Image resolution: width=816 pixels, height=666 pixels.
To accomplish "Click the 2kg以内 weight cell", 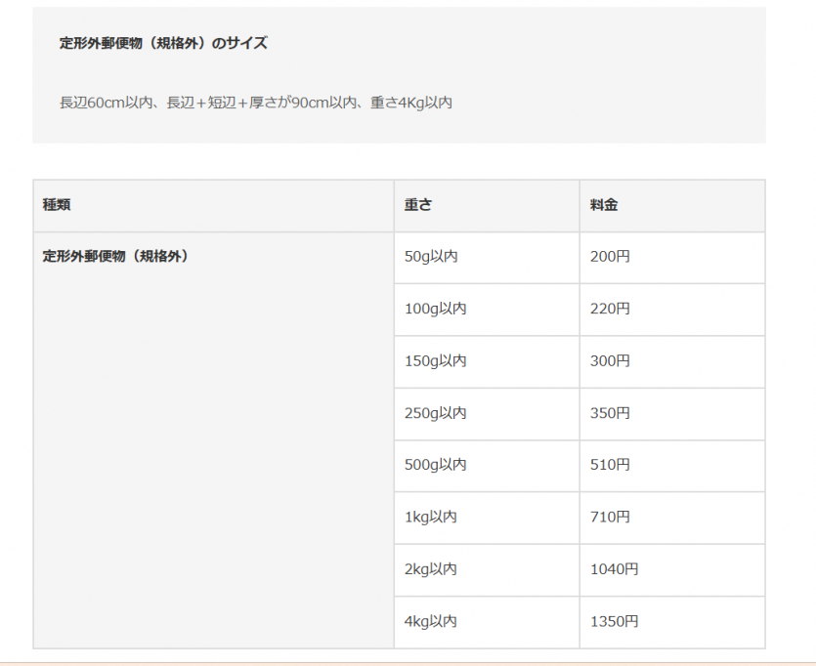I will click(430, 569).
